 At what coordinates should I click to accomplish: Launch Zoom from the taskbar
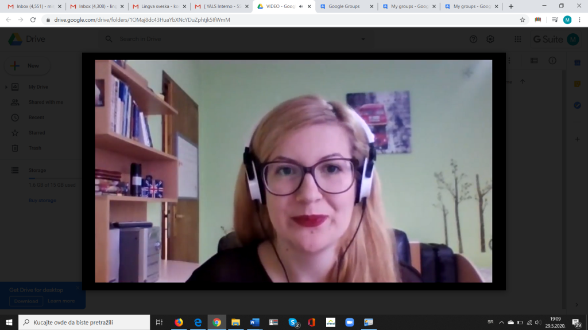[349, 322]
